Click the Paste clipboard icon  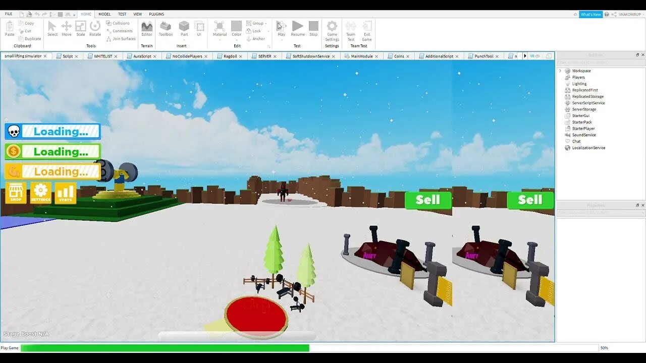[10, 26]
